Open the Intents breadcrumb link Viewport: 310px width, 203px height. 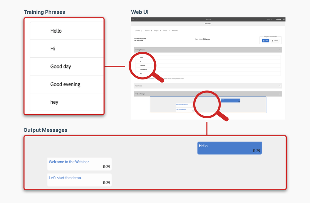pos(165,31)
